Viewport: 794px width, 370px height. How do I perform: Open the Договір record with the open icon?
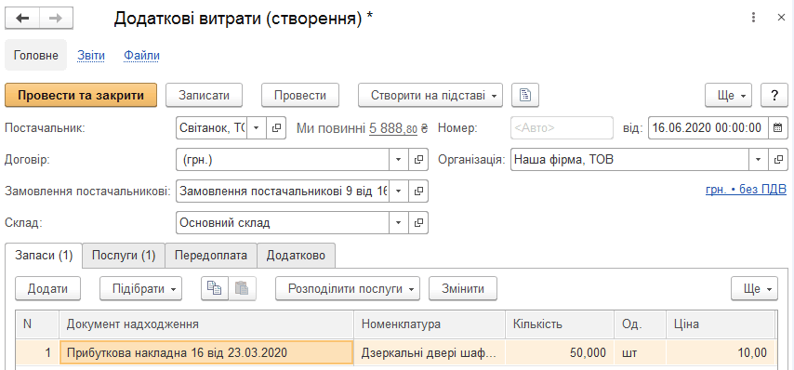[x=418, y=160]
